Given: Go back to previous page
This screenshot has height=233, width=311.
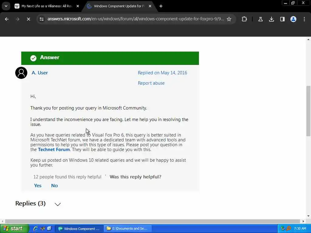Looking at the screenshot, I should click(x=7, y=19).
